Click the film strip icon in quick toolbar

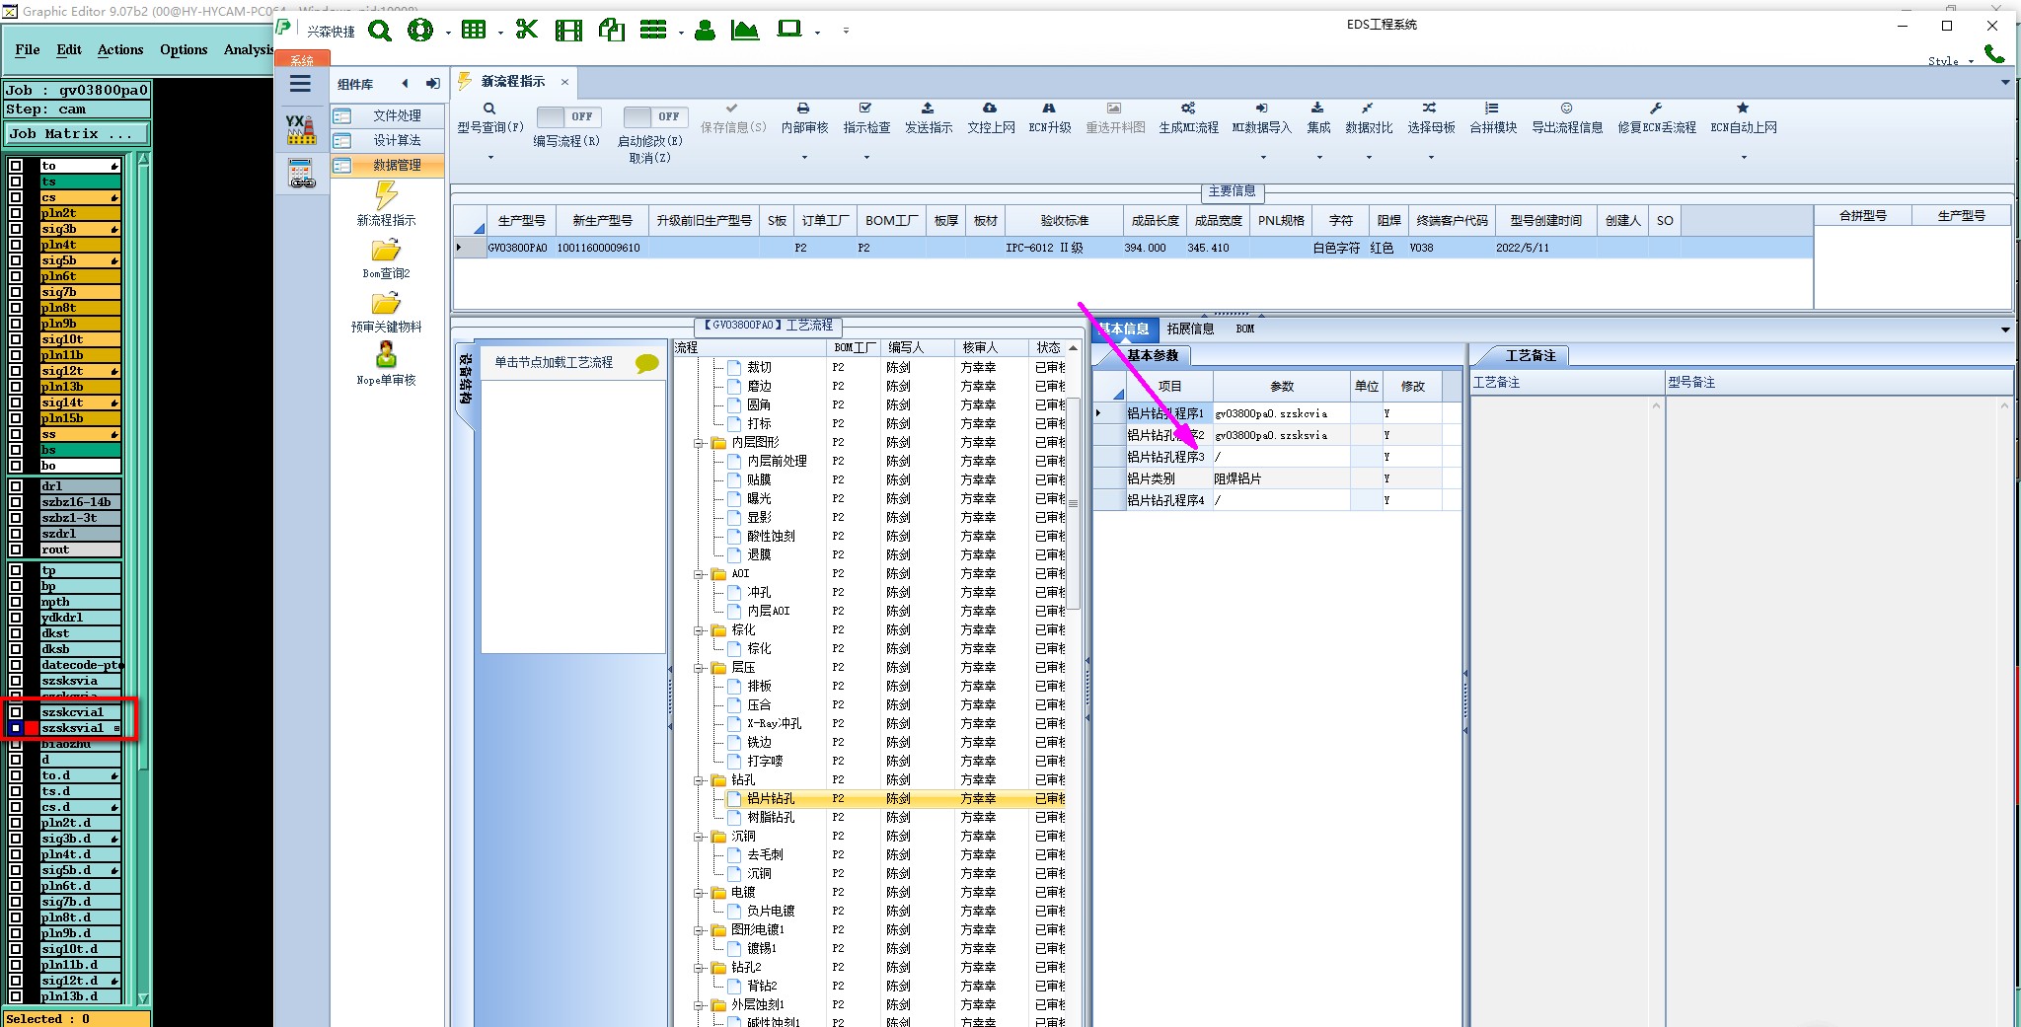click(x=568, y=31)
